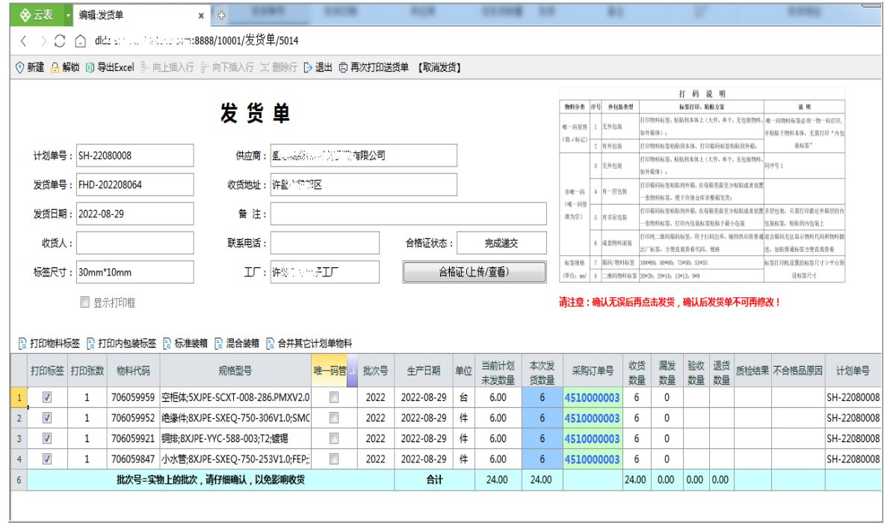
Task: Click the browser forward arrow
Action: [43, 41]
